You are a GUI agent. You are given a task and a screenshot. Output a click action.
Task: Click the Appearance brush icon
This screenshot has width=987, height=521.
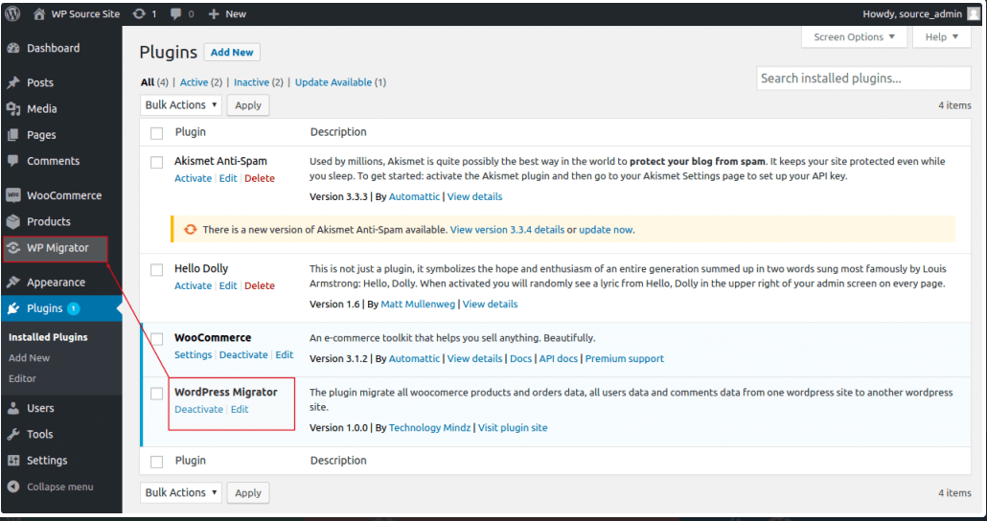pos(13,283)
